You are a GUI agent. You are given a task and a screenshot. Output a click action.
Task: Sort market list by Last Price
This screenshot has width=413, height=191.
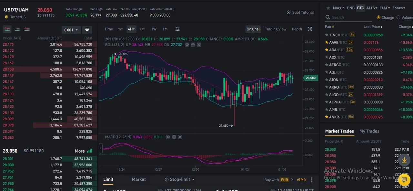click(x=373, y=27)
